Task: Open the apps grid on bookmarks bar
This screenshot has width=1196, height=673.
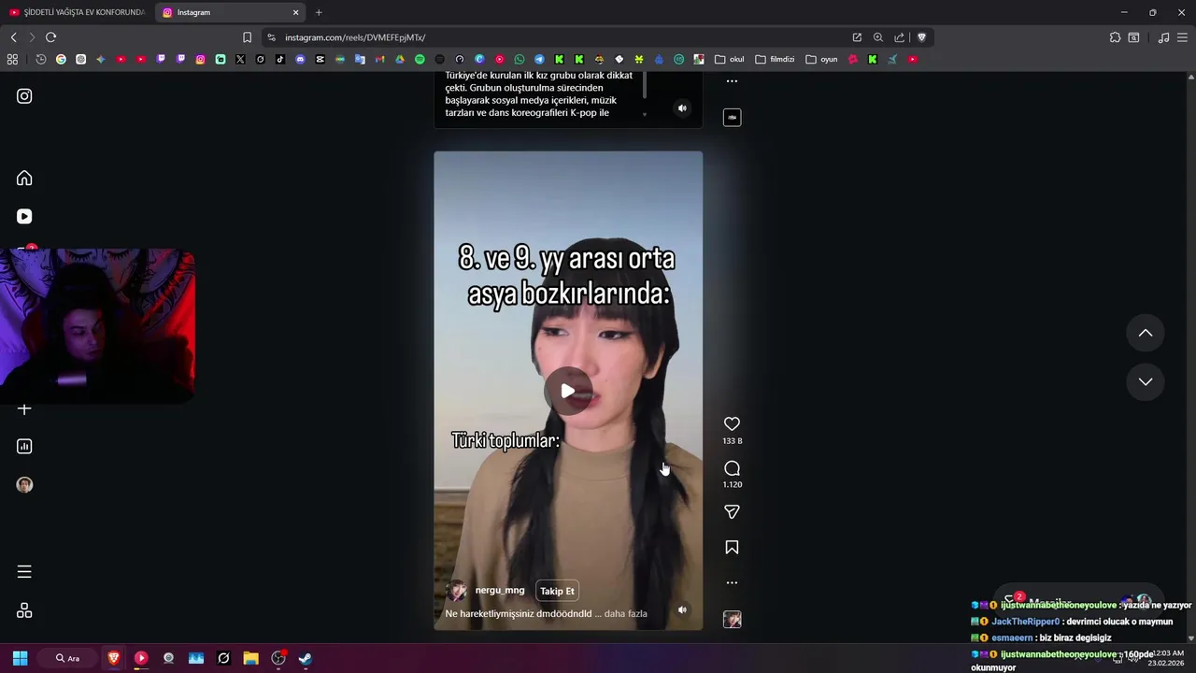Action: [x=12, y=59]
